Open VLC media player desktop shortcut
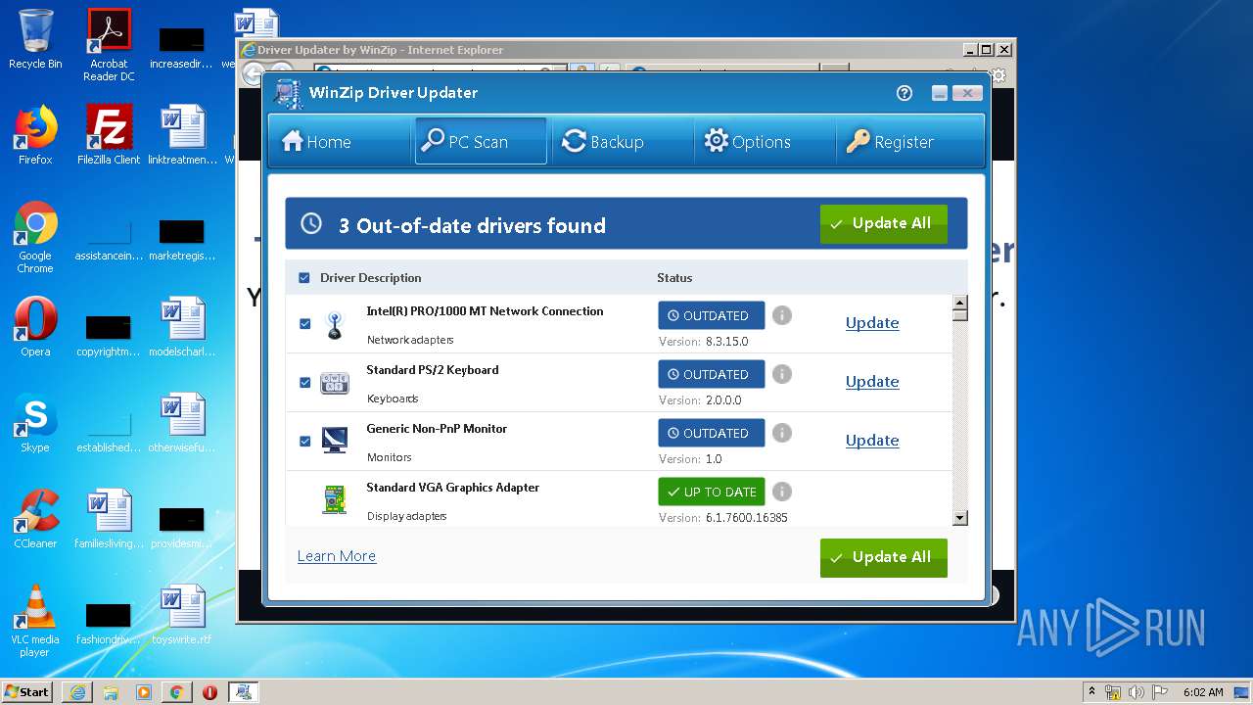1253x705 pixels. (35, 621)
